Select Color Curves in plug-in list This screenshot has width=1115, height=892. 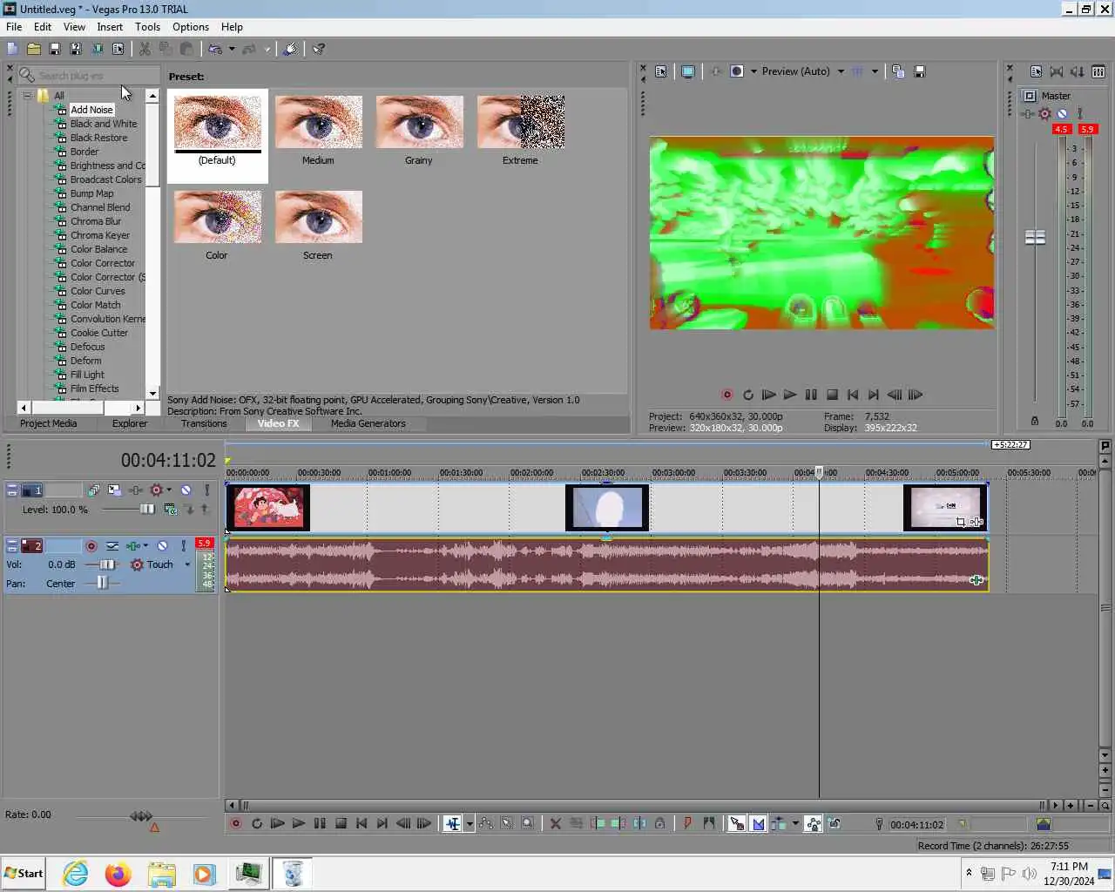click(98, 291)
